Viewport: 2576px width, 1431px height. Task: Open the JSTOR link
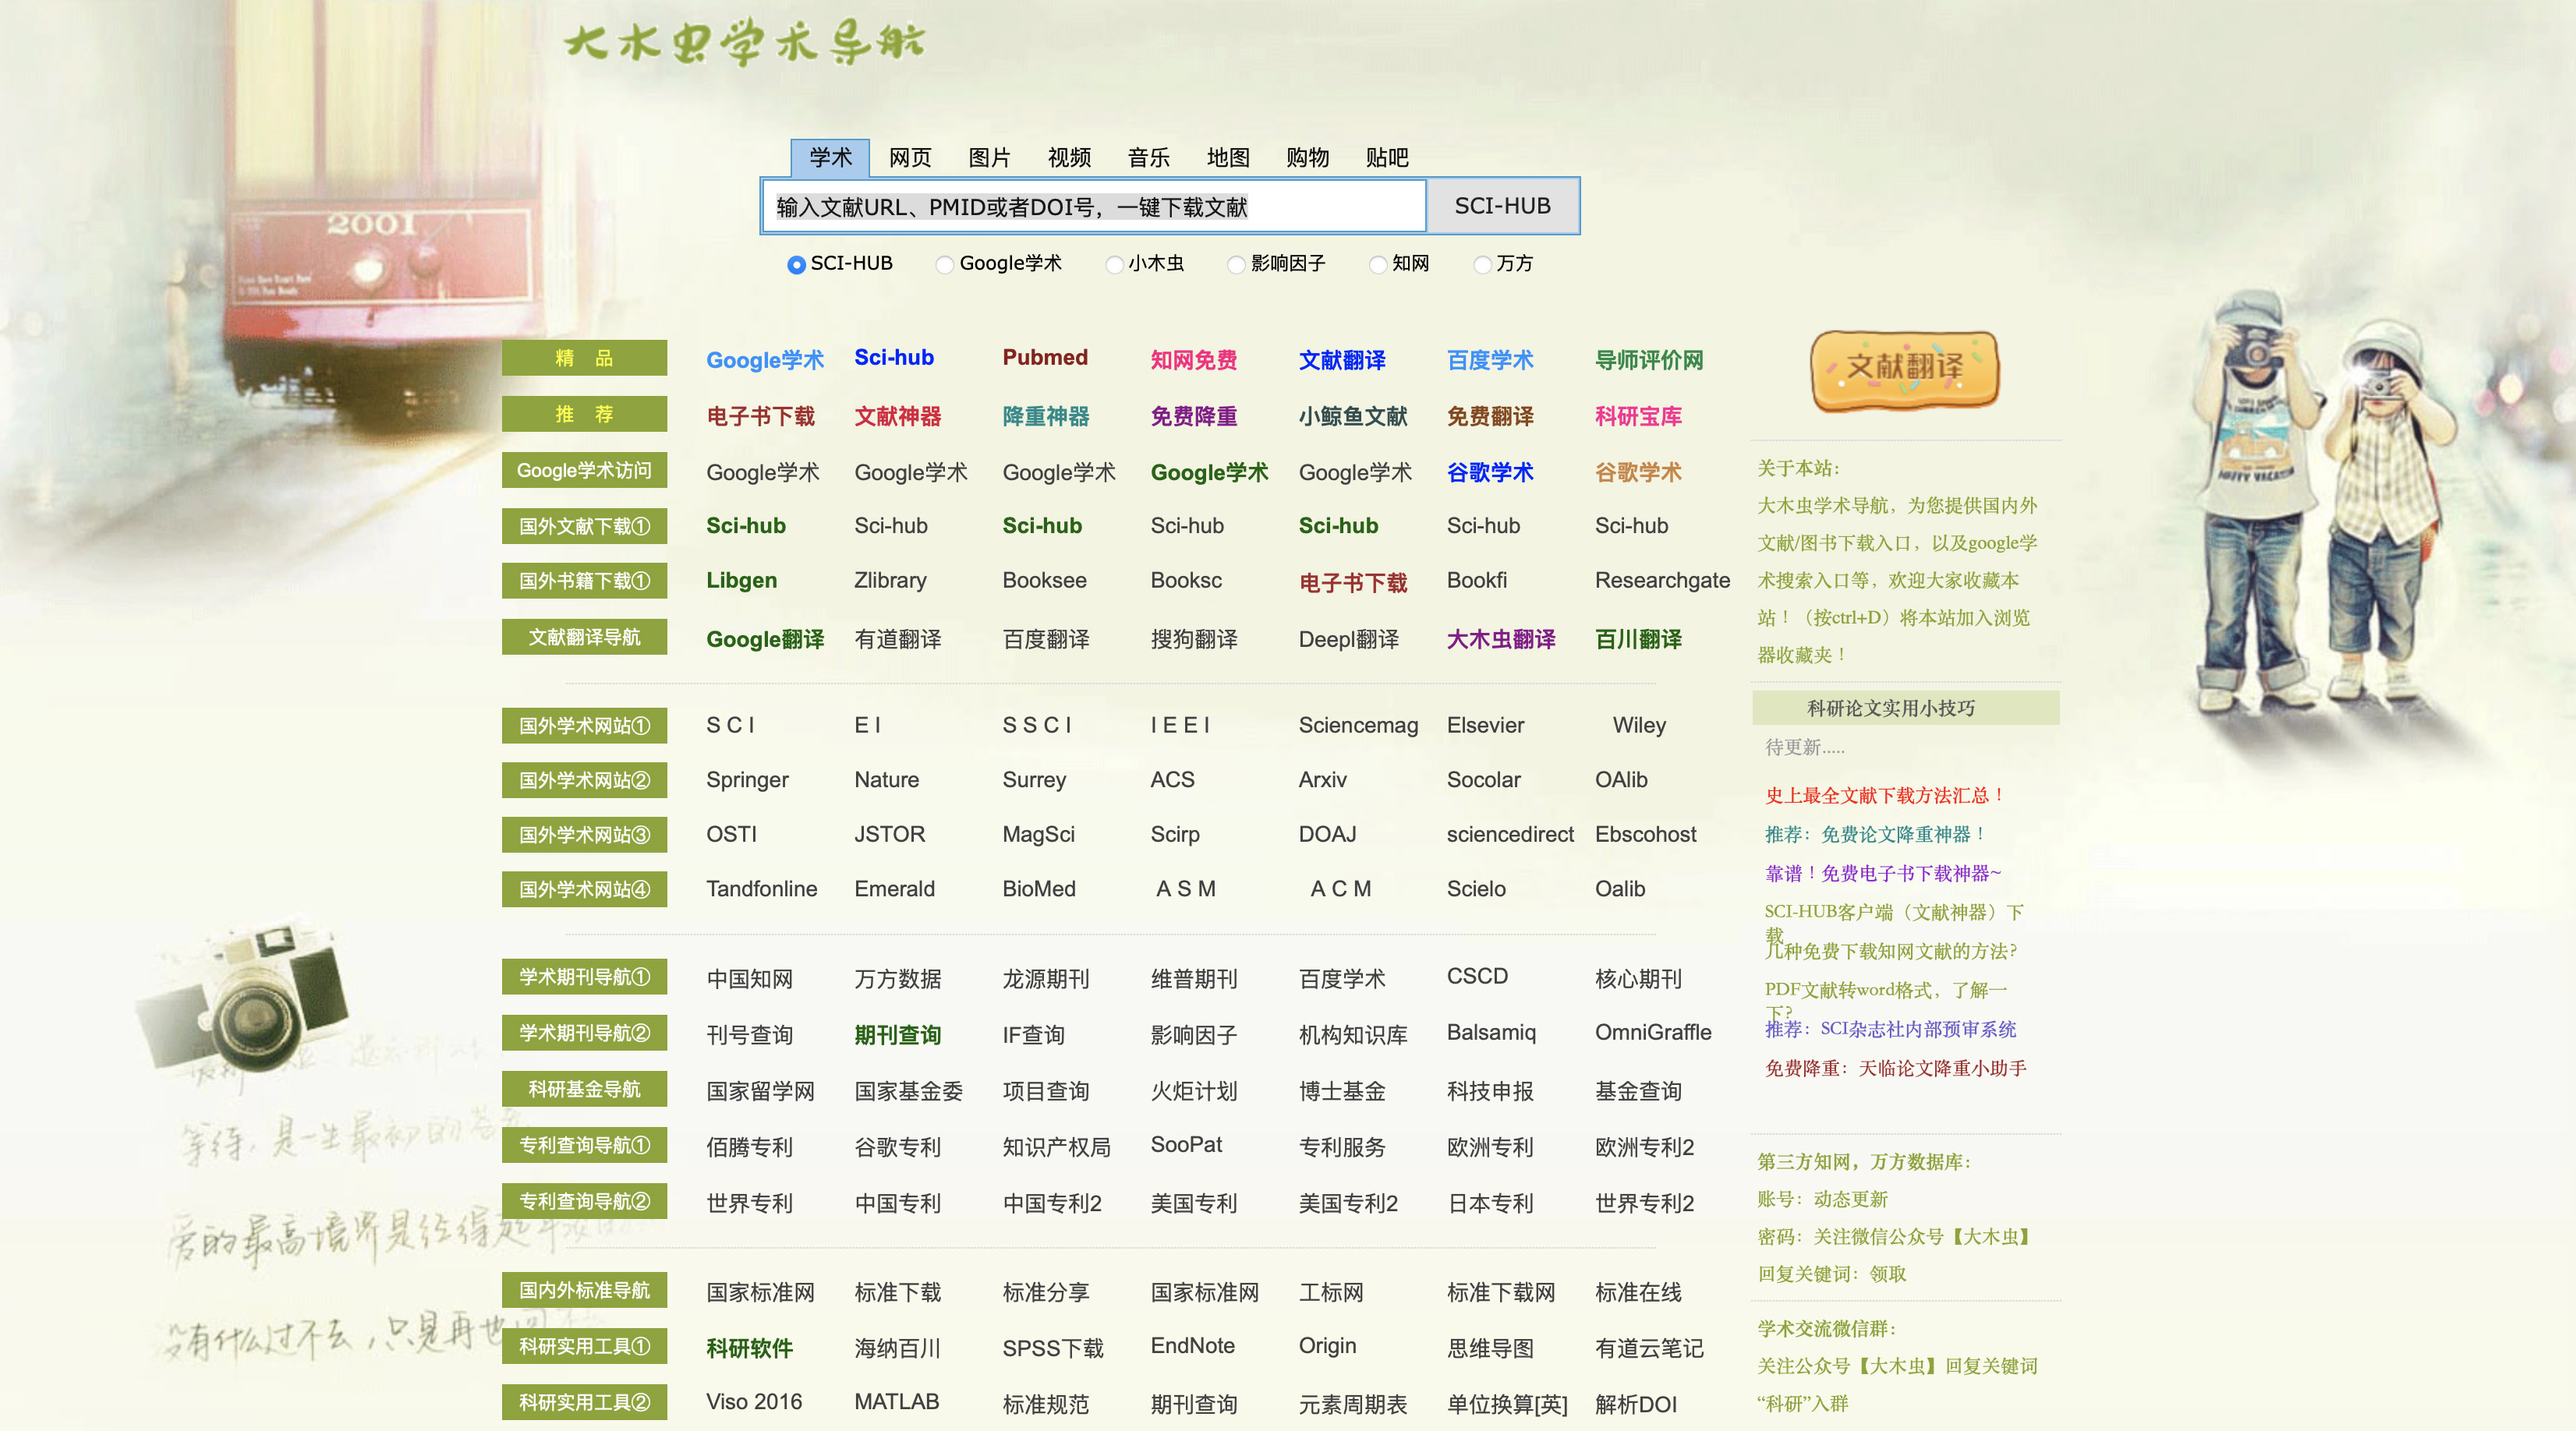click(x=889, y=835)
